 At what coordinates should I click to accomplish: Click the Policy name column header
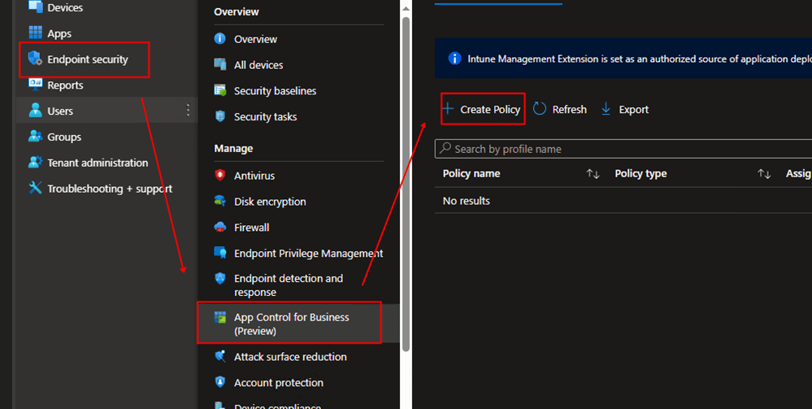click(471, 174)
